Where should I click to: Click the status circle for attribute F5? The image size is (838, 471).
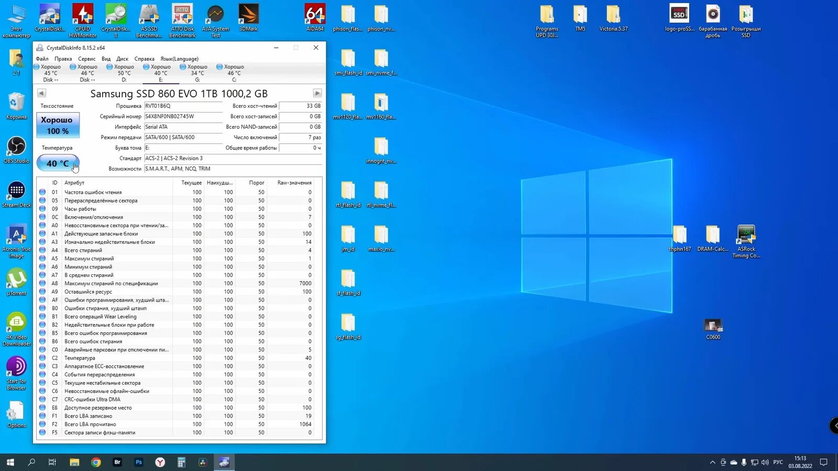(42, 432)
